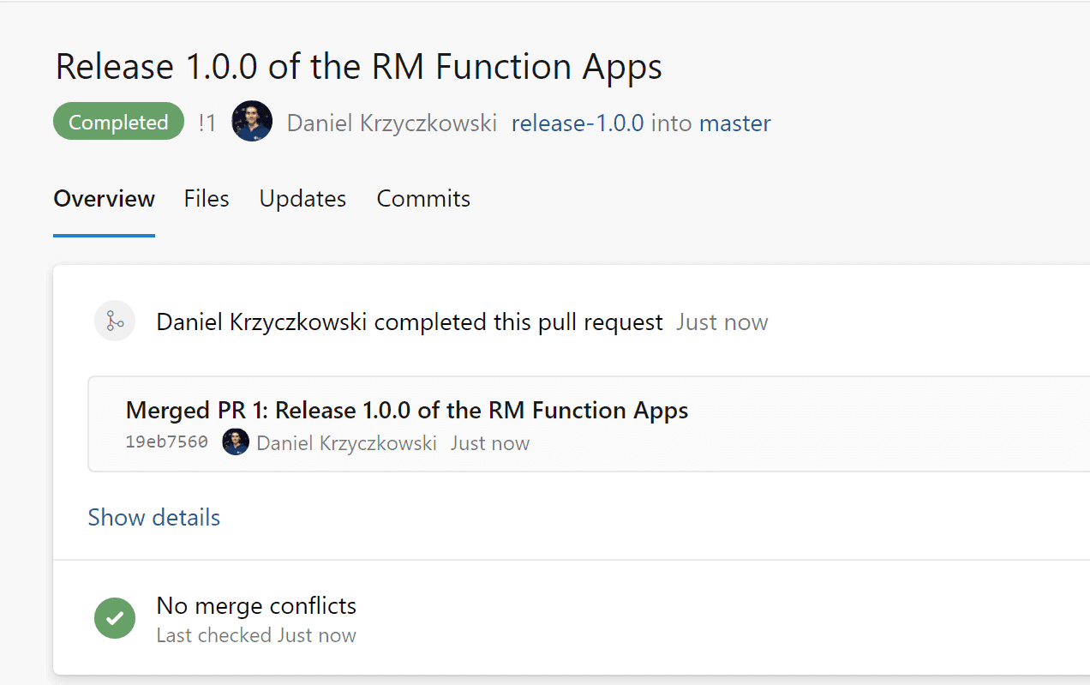Switch to the Updates tab

[x=302, y=199]
